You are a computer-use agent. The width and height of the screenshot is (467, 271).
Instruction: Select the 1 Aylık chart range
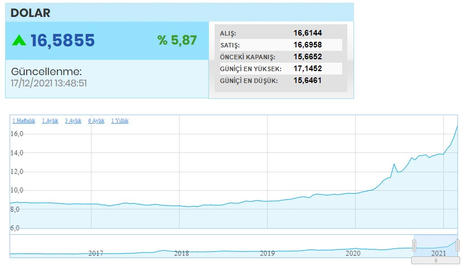click(x=50, y=121)
